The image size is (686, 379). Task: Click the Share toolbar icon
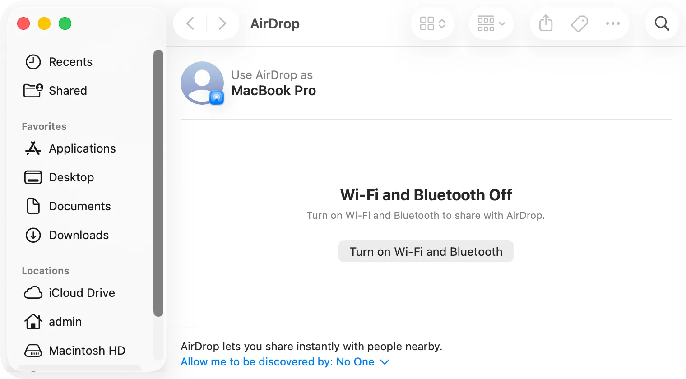[546, 23]
